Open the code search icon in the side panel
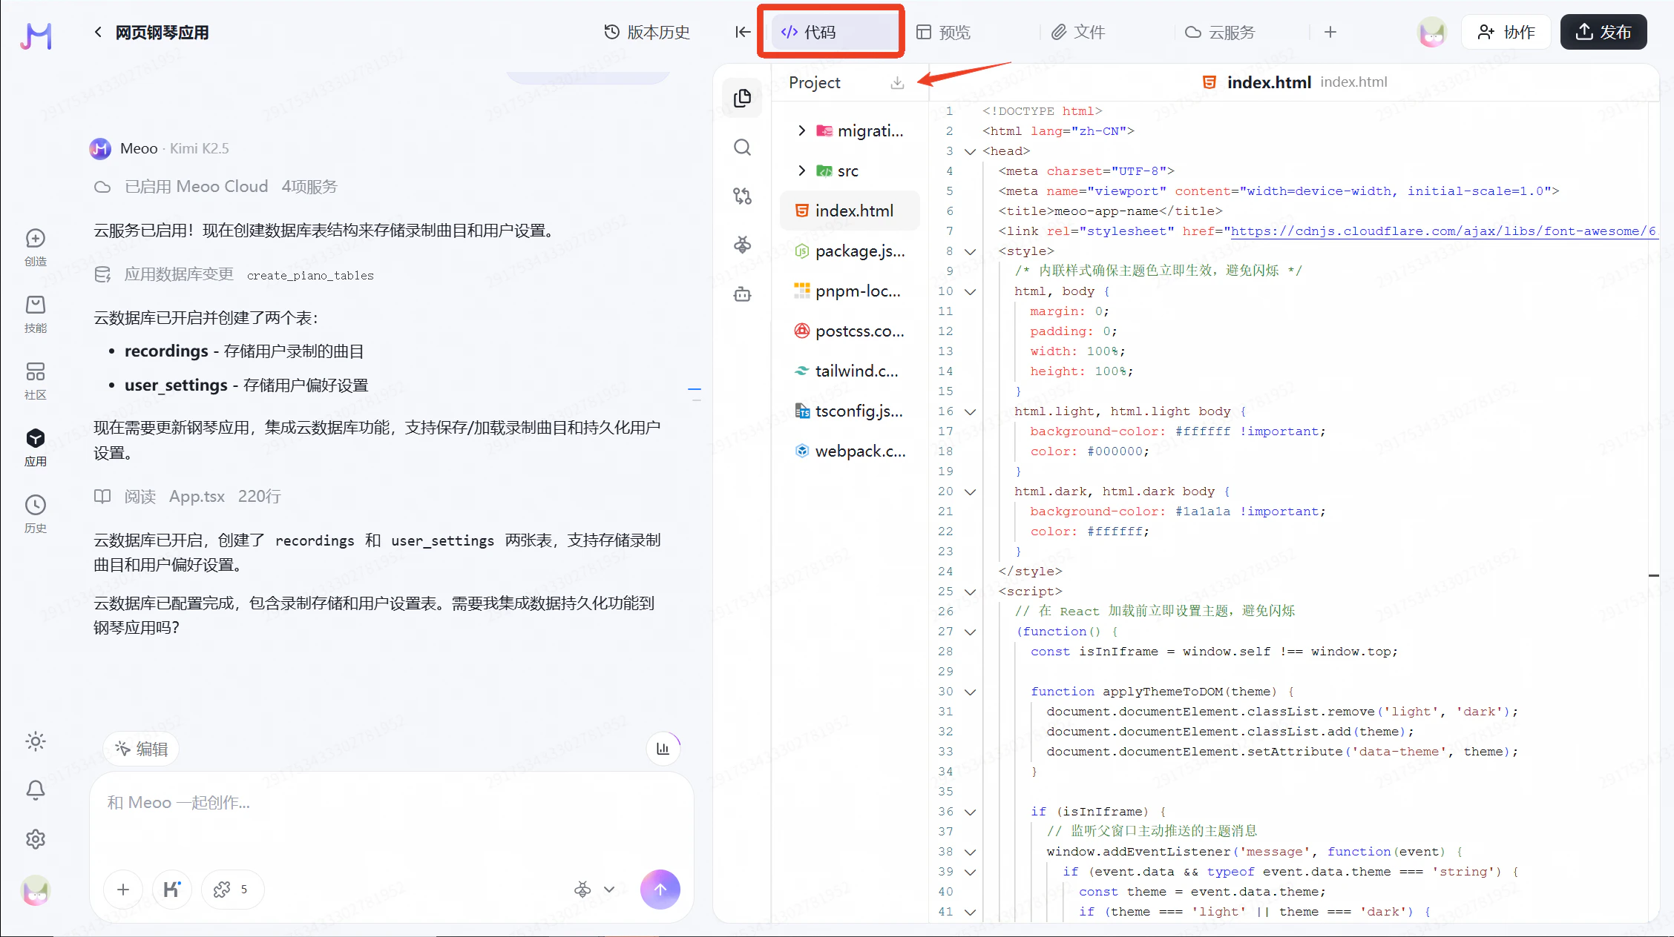The width and height of the screenshot is (1674, 937). [x=742, y=147]
